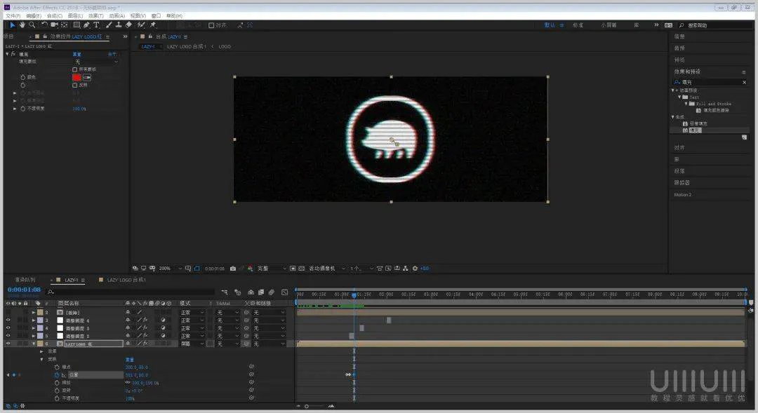This screenshot has height=413, width=758.
Task: Toggle the Invert checkbox in Fill effect
Action: tap(75, 85)
